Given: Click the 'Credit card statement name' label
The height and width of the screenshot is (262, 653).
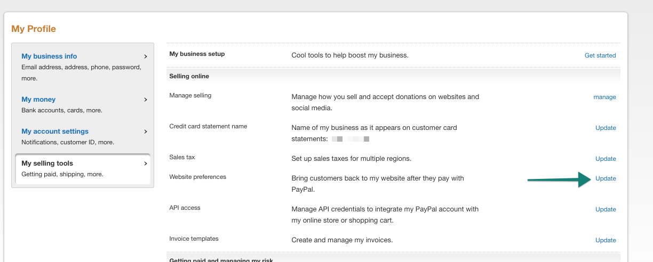Looking at the screenshot, I should tap(208, 126).
